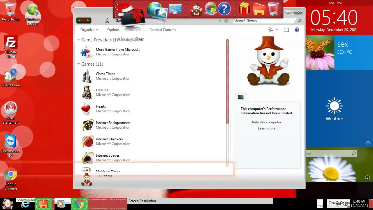Click the Chess Titans game icon
Image resolution: width=373 pixels, height=210 pixels.
pyautogui.click(x=87, y=76)
